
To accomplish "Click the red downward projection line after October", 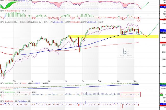I will (145, 35).
